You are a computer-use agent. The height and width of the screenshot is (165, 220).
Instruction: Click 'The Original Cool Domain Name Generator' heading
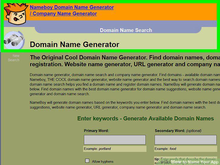[125, 61]
